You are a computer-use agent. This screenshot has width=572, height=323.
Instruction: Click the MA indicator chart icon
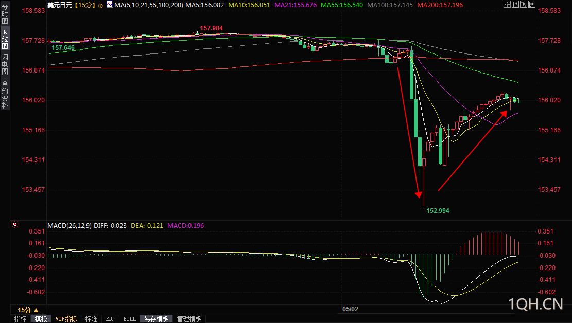click(110, 5)
